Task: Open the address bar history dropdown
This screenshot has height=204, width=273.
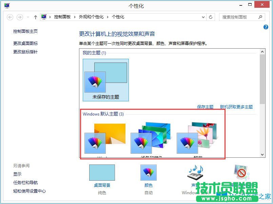Action: (203, 17)
